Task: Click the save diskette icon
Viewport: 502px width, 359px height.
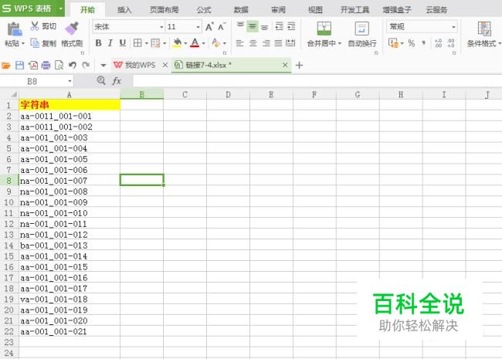Action: (x=19, y=66)
